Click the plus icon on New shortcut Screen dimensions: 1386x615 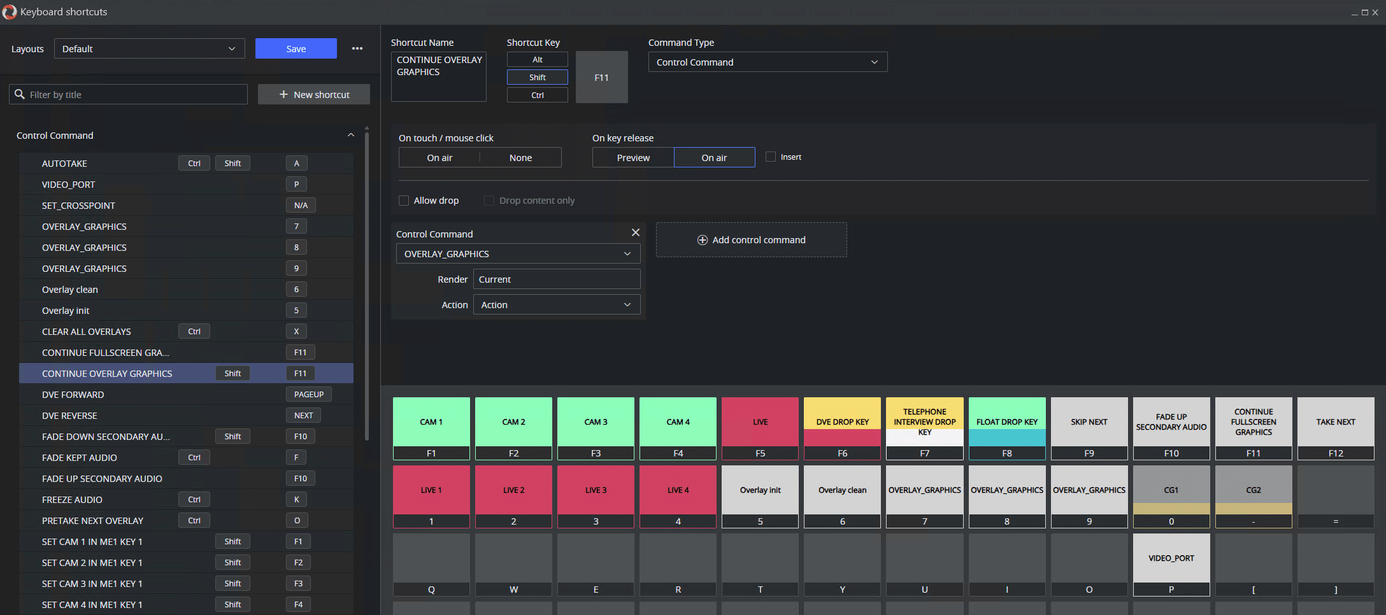283,94
